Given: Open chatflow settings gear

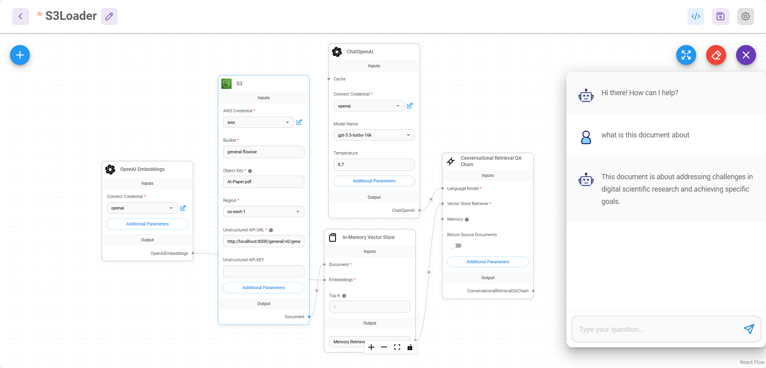Looking at the screenshot, I should [745, 16].
